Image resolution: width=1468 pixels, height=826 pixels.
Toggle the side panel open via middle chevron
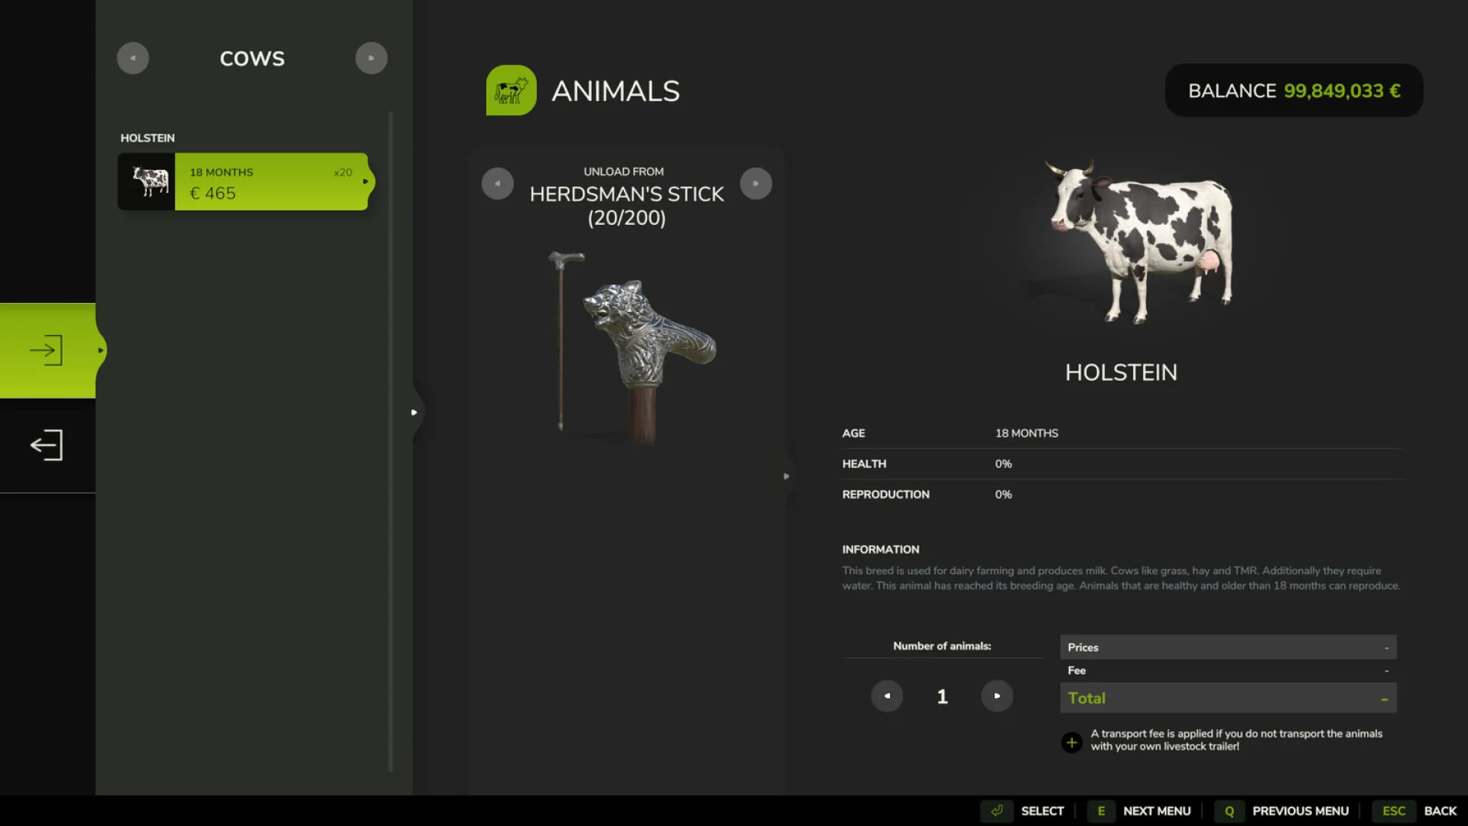(414, 412)
